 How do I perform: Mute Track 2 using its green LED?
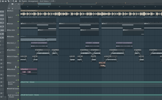click(x=18, y=21)
